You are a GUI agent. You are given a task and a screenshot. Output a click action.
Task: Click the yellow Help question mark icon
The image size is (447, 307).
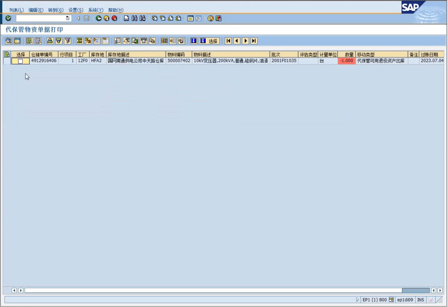(x=211, y=18)
